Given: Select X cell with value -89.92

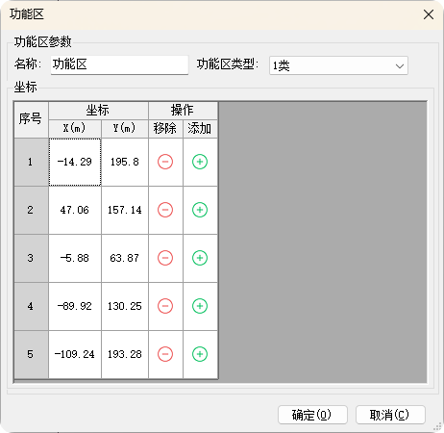Looking at the screenshot, I should pyautogui.click(x=75, y=306).
